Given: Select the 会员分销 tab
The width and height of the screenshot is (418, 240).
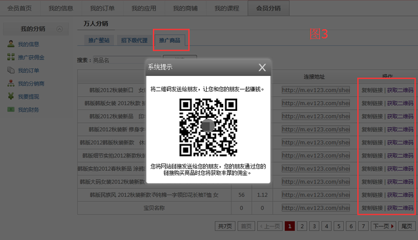Looking at the screenshot, I should tap(268, 8).
